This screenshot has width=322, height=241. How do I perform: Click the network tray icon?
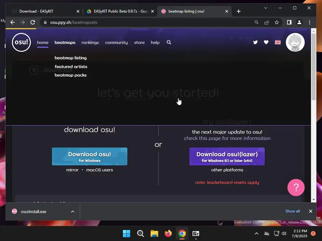point(276,233)
